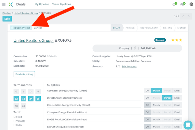
Task: Toggle term month 24
Action: point(31,99)
